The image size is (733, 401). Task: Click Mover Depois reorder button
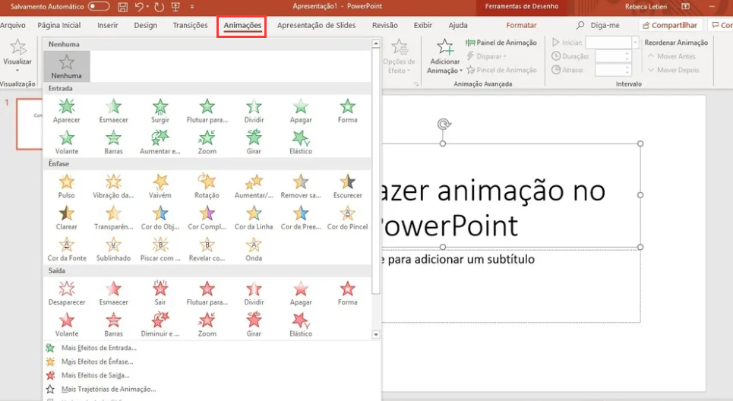coord(674,70)
